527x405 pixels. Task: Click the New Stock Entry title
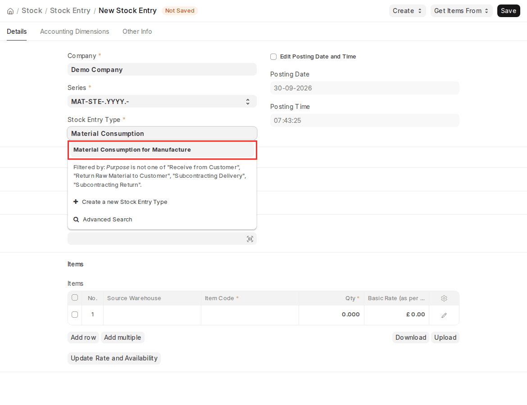128,11
